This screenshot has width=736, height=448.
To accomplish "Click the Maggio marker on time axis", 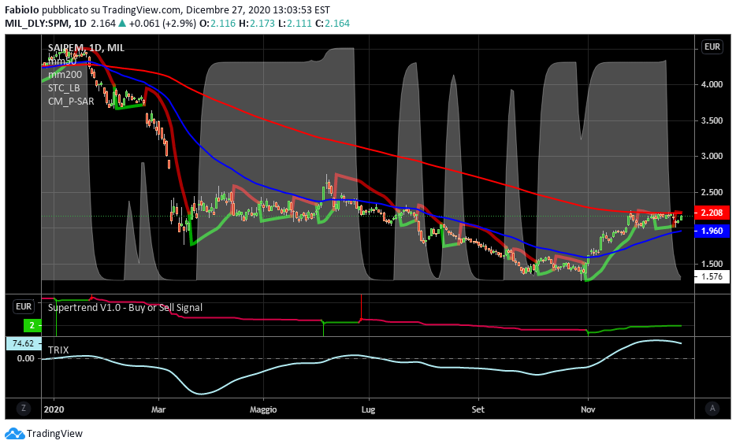I will (x=263, y=409).
